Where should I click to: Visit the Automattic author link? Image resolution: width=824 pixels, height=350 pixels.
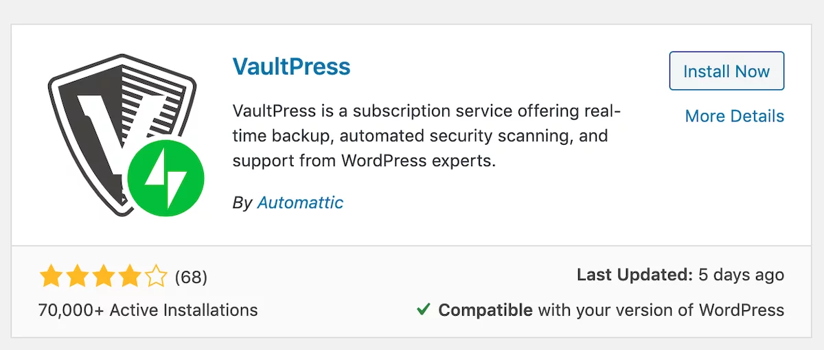coord(300,202)
